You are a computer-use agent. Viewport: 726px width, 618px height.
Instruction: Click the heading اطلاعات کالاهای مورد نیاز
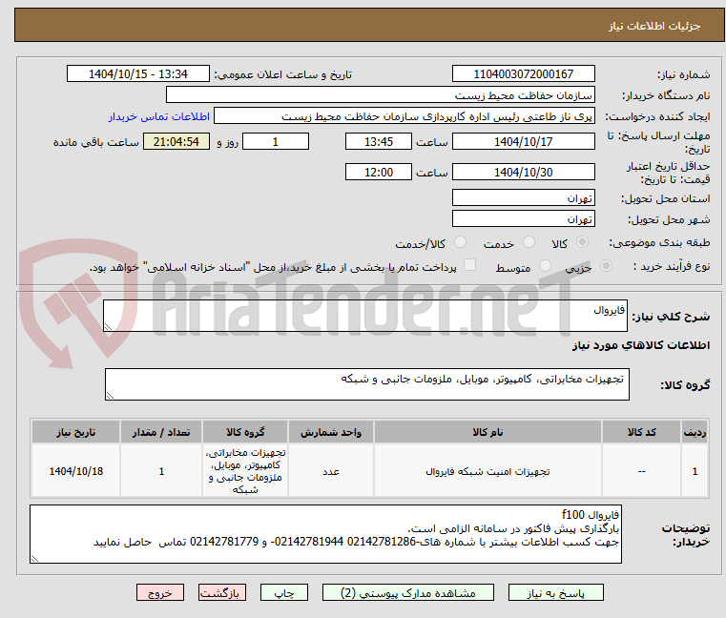(x=640, y=345)
